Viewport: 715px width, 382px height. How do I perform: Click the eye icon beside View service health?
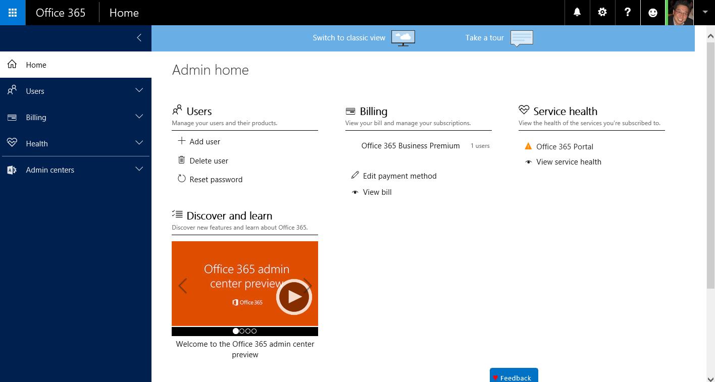(528, 162)
